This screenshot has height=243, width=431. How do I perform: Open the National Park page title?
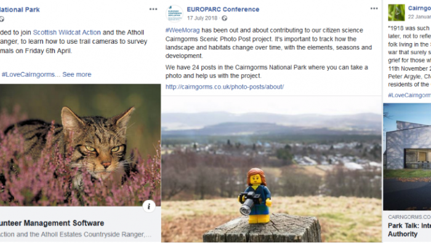[x=20, y=10]
